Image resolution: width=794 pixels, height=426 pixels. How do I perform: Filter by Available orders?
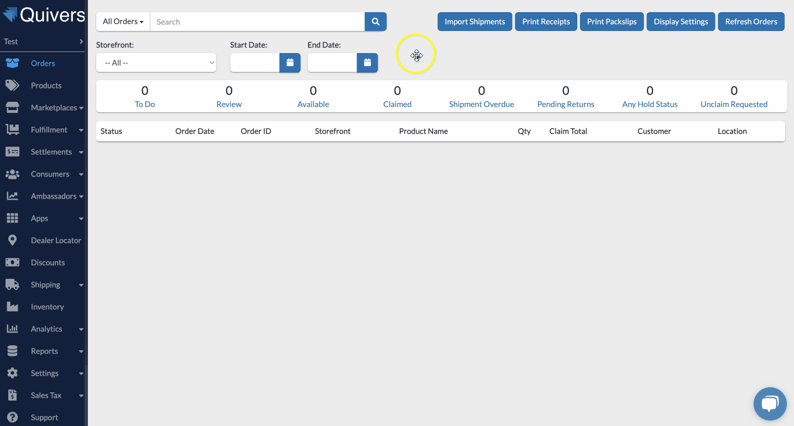[313, 104]
